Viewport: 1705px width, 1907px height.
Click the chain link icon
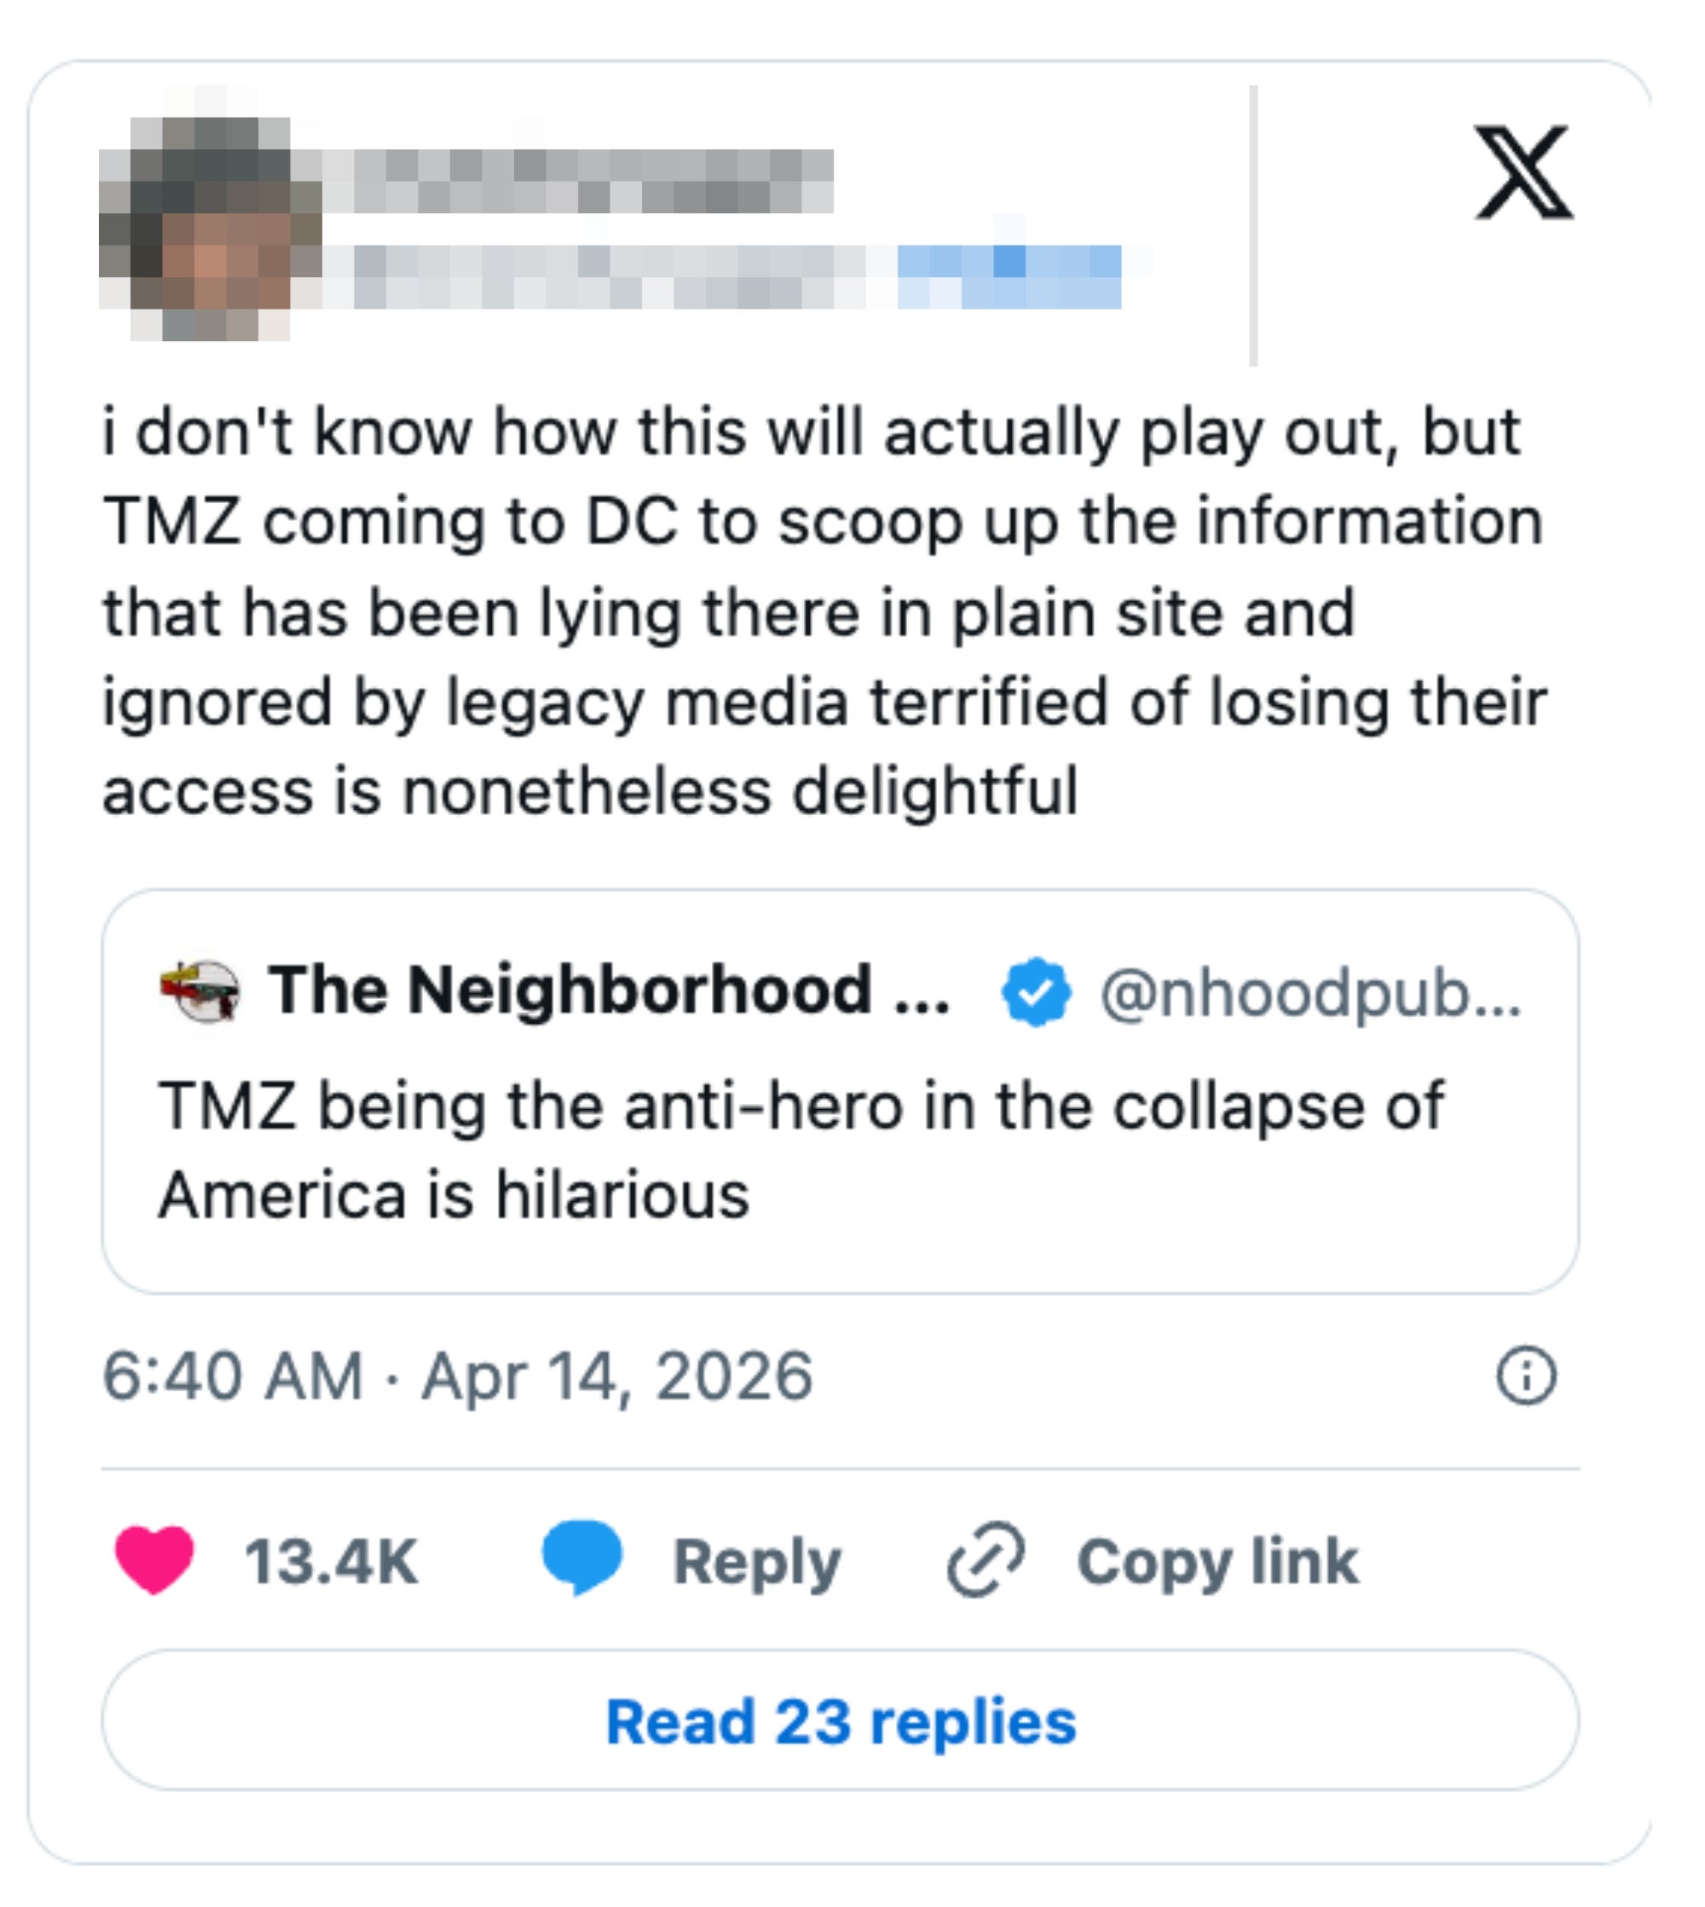click(x=985, y=1559)
